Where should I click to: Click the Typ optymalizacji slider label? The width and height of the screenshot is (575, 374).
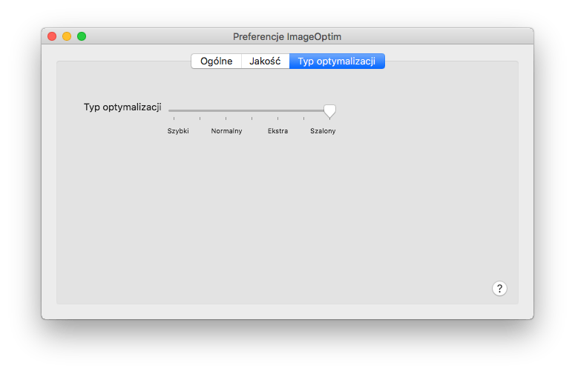[122, 107]
